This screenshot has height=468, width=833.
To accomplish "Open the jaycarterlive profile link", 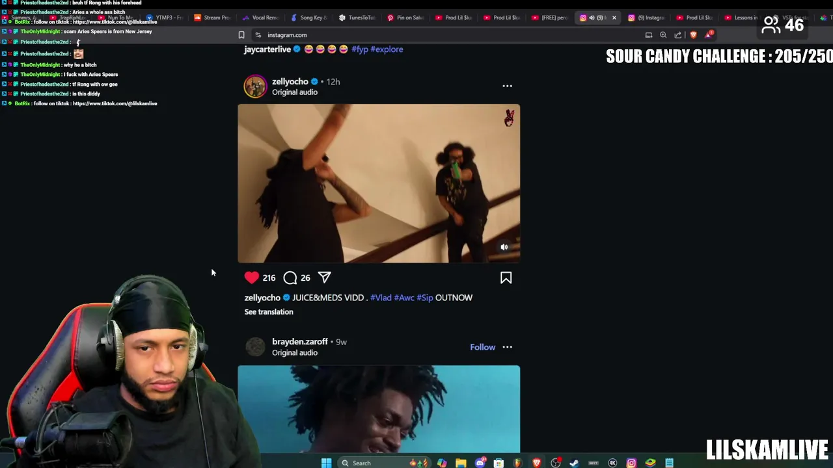I will pos(267,49).
